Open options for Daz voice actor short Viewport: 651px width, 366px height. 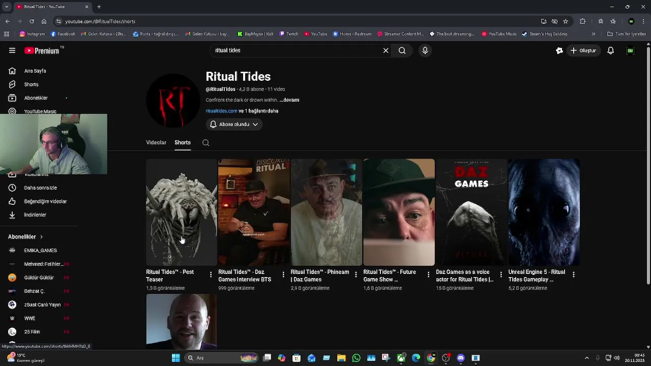tap(501, 274)
